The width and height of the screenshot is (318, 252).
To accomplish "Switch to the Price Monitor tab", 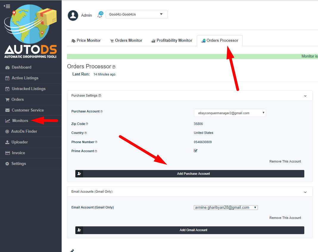I will click(86, 41).
